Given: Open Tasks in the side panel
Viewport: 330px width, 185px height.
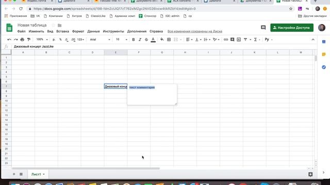Looking at the screenshot, I should (x=324, y=67).
